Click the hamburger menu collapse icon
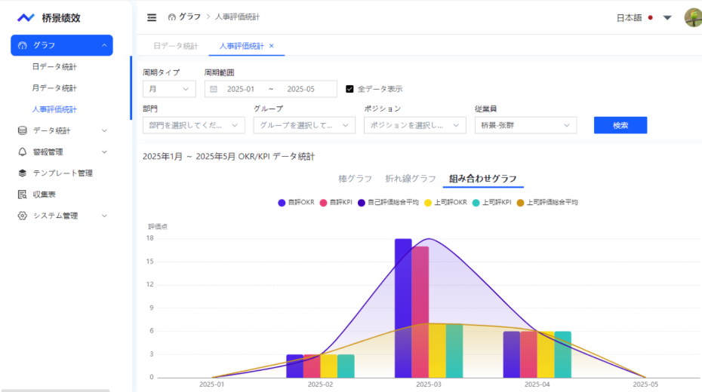The width and height of the screenshot is (702, 392). coord(152,17)
